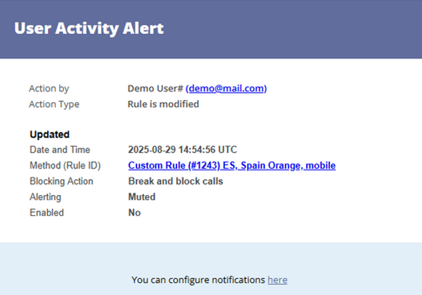
Task: Click the 'No' enabled value
Action: (134, 212)
